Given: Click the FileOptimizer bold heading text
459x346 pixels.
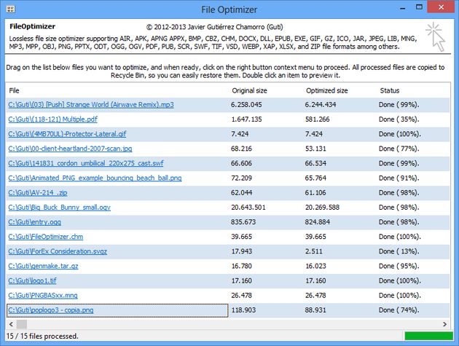Looking at the screenshot, I should tap(32, 26).
